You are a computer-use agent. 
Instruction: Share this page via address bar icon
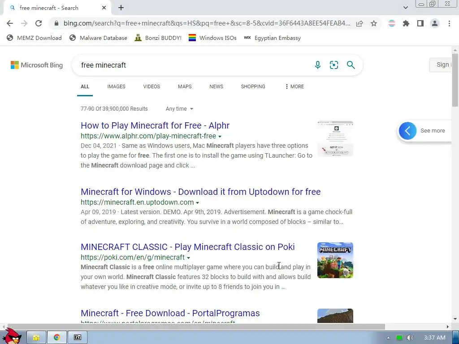[359, 23]
